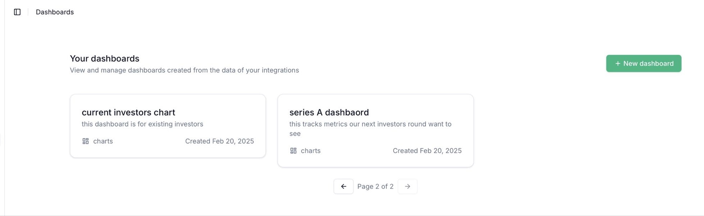Open the series A dashbaord card
The height and width of the screenshot is (216, 704).
[376, 131]
